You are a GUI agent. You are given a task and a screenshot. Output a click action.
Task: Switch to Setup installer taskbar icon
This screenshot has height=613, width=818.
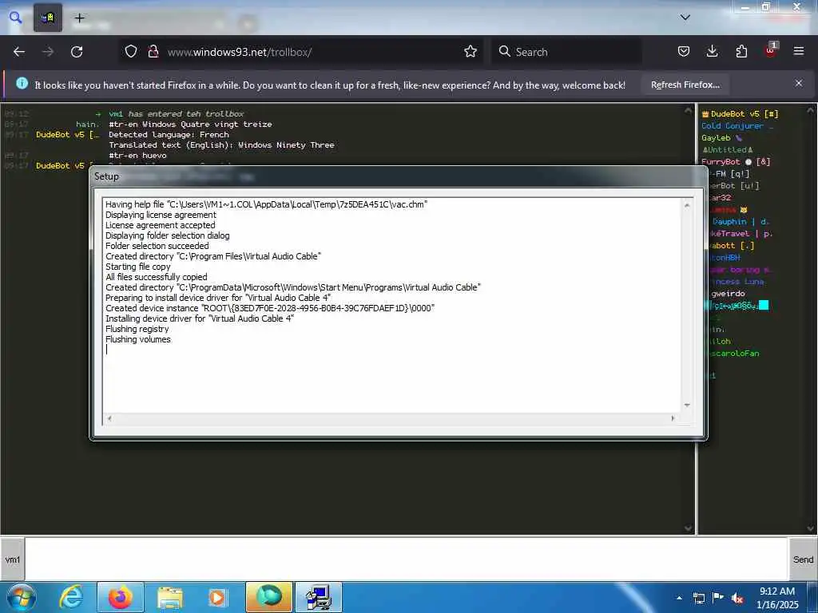318,597
